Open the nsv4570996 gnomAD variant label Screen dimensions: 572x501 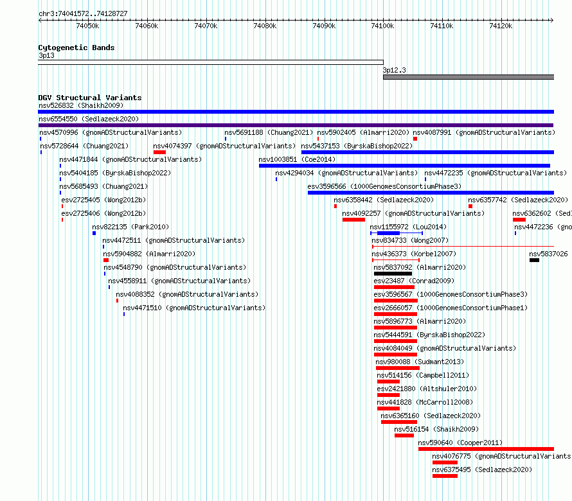click(x=111, y=132)
